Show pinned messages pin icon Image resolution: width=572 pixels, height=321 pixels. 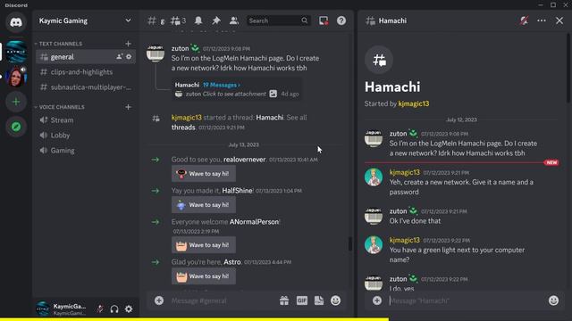tap(216, 21)
